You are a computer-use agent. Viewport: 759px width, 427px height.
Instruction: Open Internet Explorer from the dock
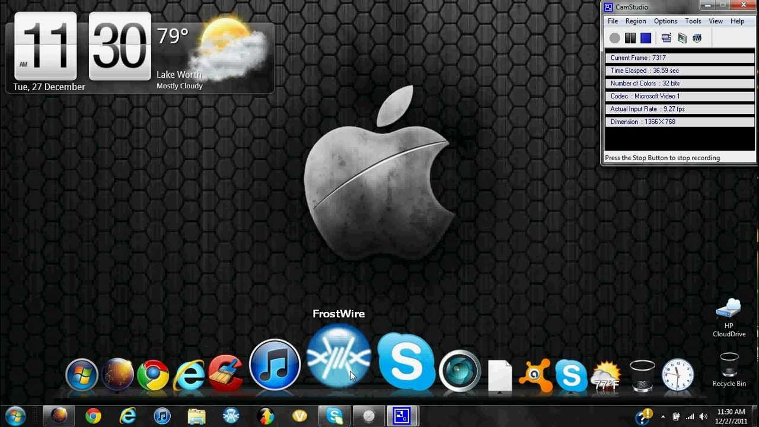189,375
